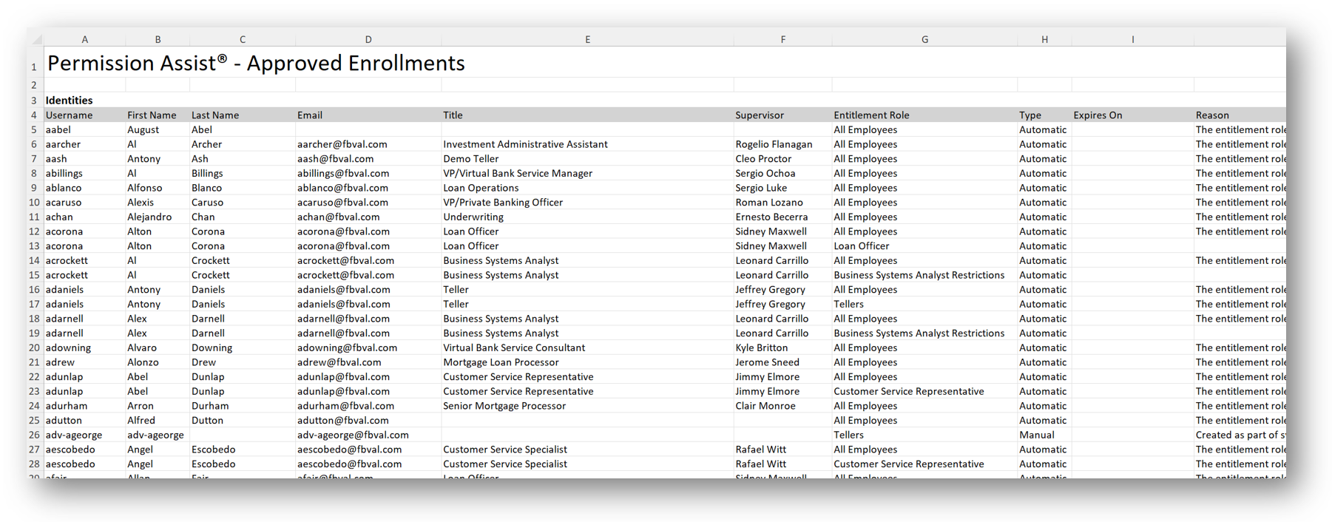Select email aarcher@fbval.com cell
1332x522 pixels.
click(x=342, y=144)
